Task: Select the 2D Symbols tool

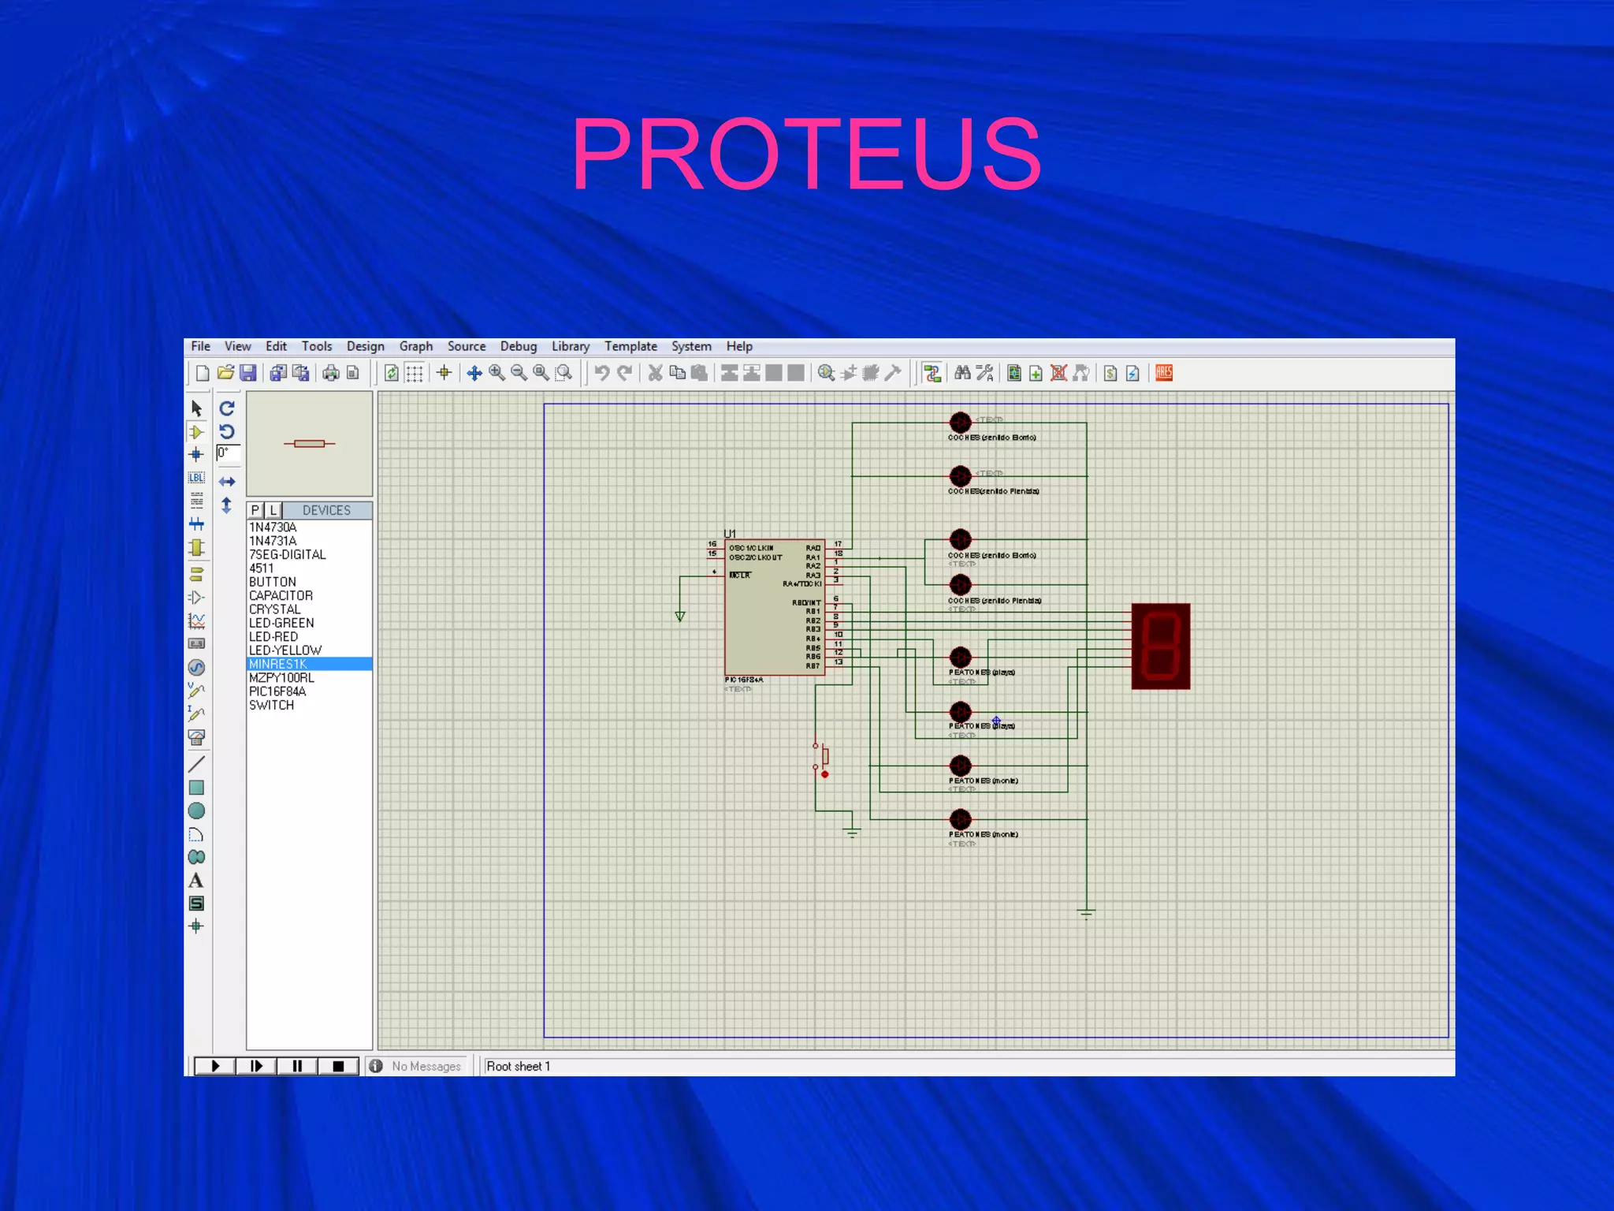Action: [x=197, y=904]
